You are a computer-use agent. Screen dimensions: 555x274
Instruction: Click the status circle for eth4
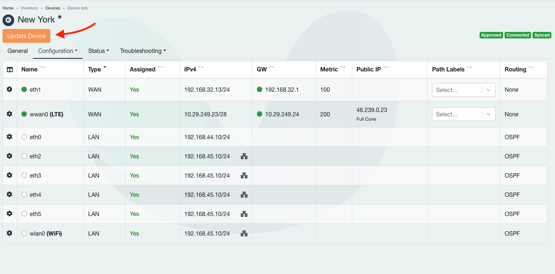tap(24, 195)
